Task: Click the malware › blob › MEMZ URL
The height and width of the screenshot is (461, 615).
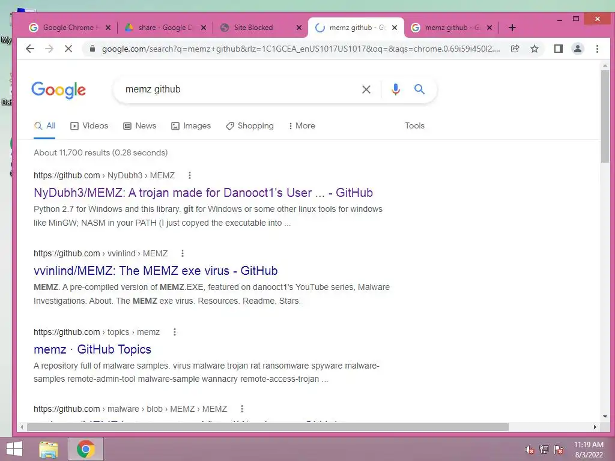Action: click(x=130, y=409)
